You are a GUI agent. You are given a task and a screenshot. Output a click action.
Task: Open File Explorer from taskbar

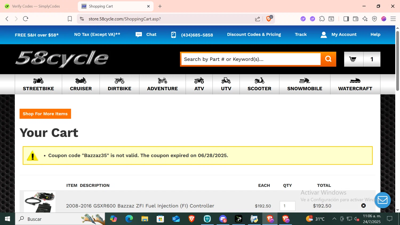click(x=145, y=219)
